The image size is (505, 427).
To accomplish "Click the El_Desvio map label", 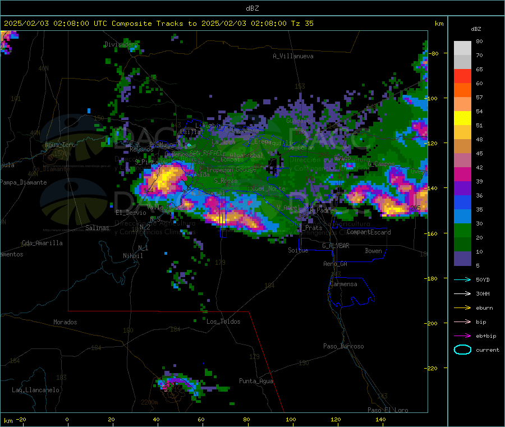I will [131, 213].
